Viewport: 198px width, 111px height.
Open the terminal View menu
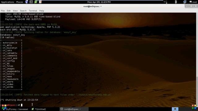pos(15,11)
